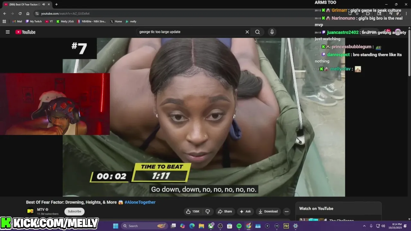Open Task View on the taskbar
Screen dimensions: 411x231
pos(173,226)
